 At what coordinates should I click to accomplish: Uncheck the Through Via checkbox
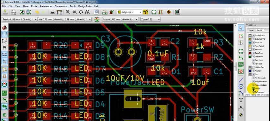coord(253,35)
